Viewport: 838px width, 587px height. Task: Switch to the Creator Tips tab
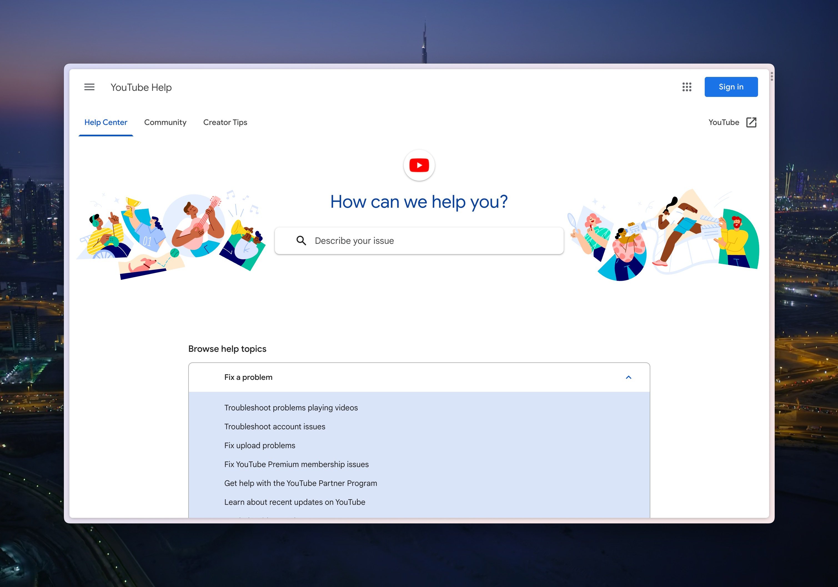point(225,122)
